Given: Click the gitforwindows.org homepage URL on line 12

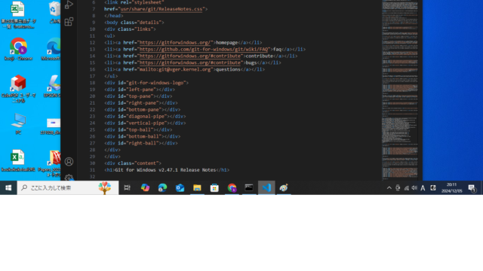Looking at the screenshot, I should coord(175,42).
